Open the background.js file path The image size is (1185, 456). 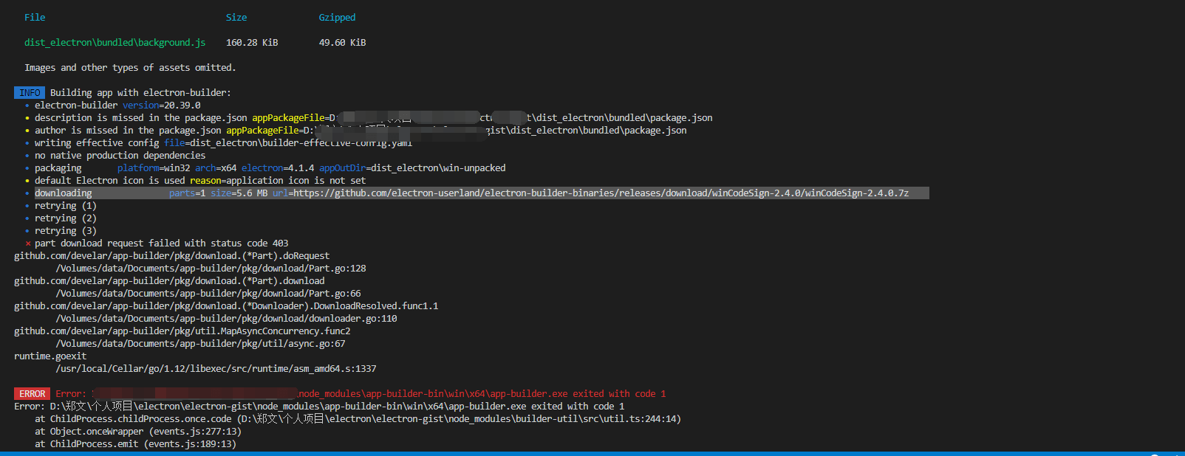coord(115,43)
